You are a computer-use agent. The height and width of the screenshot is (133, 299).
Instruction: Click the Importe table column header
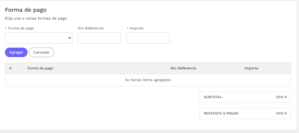click(251, 68)
